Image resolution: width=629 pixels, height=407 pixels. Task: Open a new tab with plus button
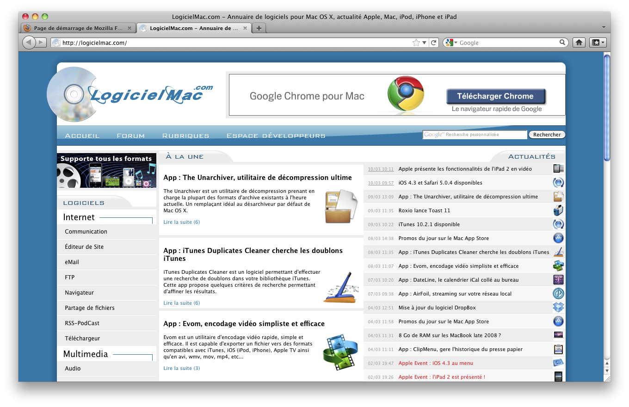coord(259,28)
